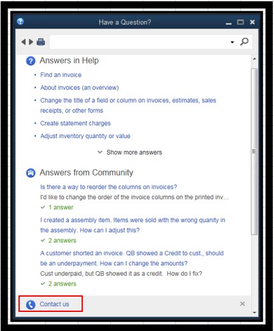
Task: Dismiss the Contact us bar with the X
Action: click(x=242, y=304)
